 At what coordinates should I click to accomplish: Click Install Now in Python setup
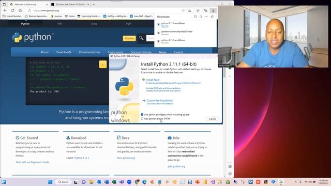coord(153,80)
